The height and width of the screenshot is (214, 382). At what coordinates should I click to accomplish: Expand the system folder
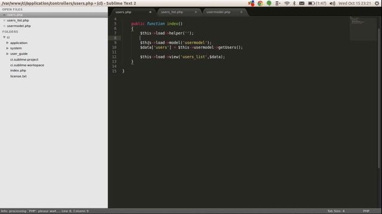click(x=7, y=48)
